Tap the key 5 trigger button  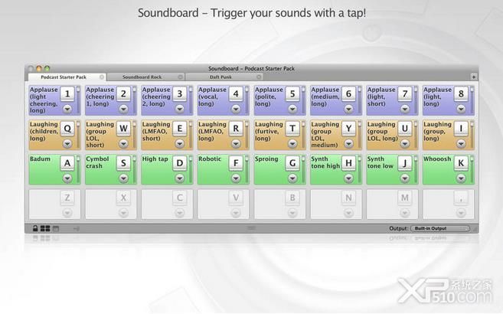[x=292, y=94]
